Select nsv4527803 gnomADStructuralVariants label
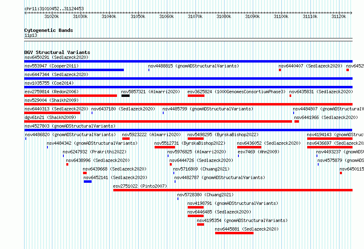 (x=70, y=126)
